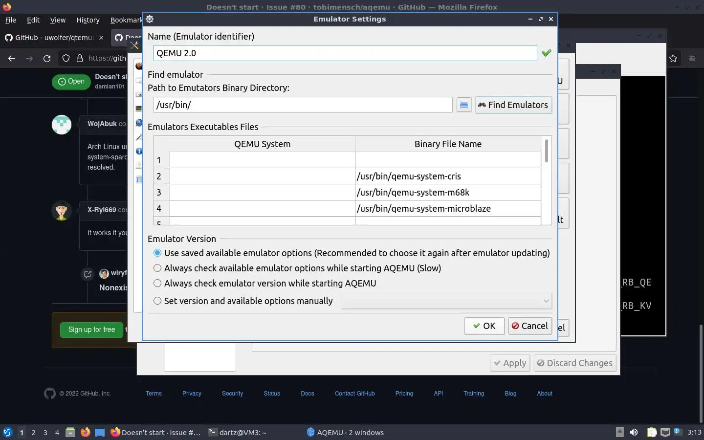Open Privacy link in GitHub footer
This screenshot has height=440, width=704.
(x=192, y=394)
